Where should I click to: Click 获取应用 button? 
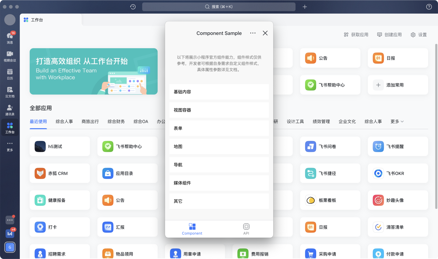[356, 35]
